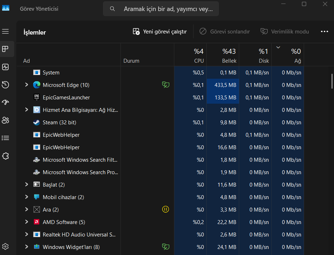The width and height of the screenshot is (334, 255).
Task: Select the Processes sidebar icon
Action: [5, 49]
